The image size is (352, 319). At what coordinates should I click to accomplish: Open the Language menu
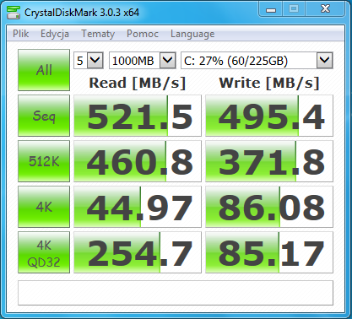(192, 34)
